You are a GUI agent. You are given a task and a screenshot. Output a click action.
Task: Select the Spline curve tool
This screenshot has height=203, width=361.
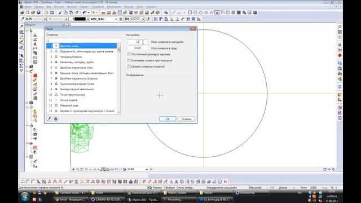pyautogui.click(x=212, y=12)
